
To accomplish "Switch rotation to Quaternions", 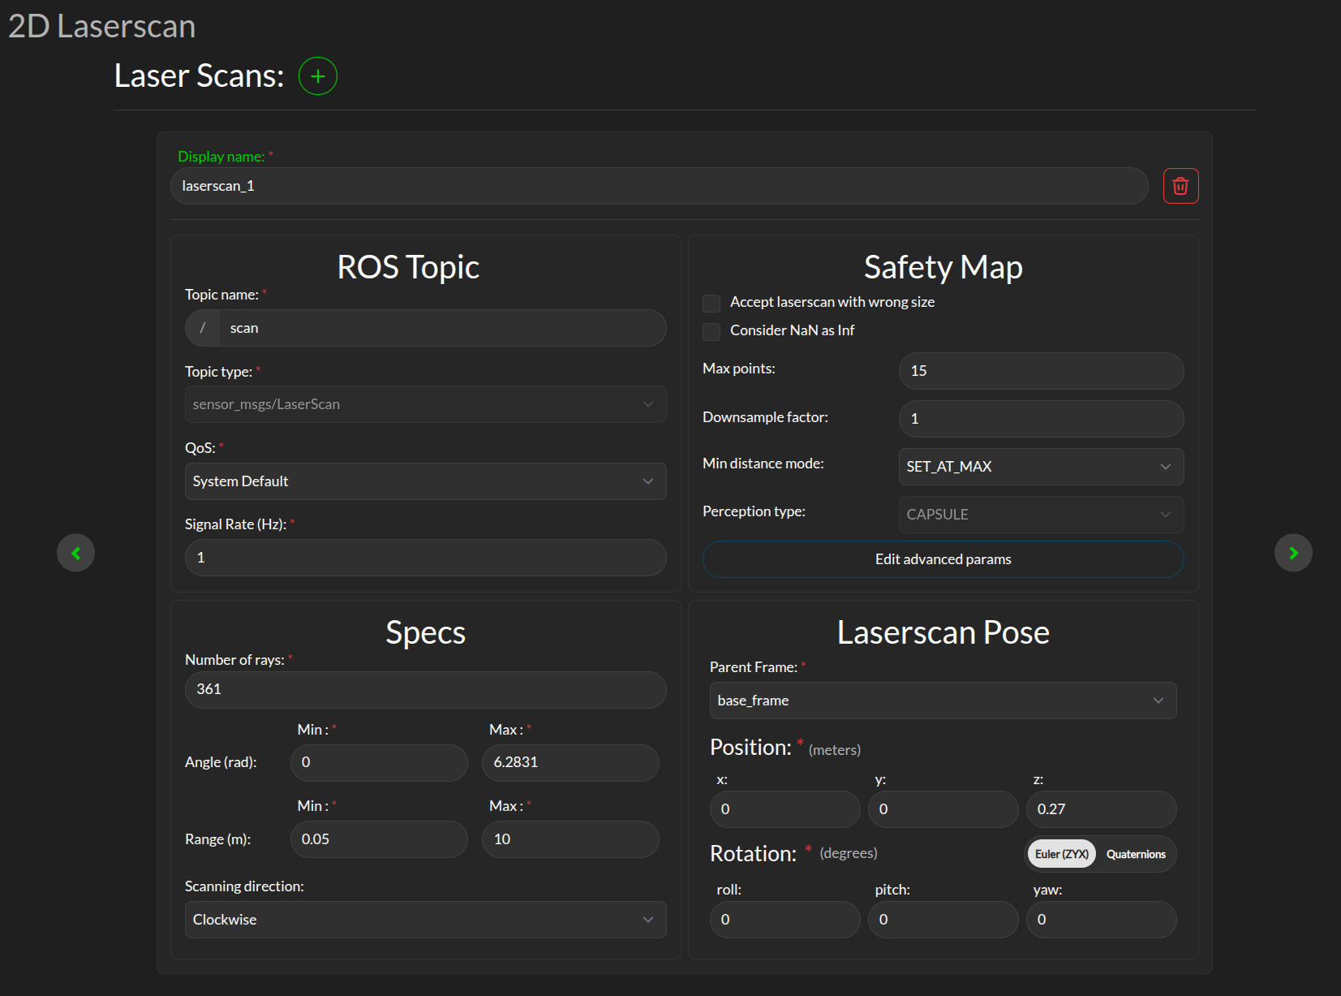I will point(1136,854).
